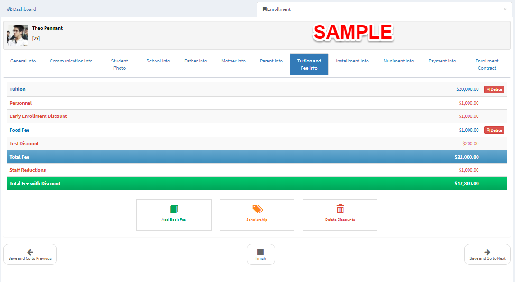Close the Enrollment tab with the x

click(x=505, y=9)
